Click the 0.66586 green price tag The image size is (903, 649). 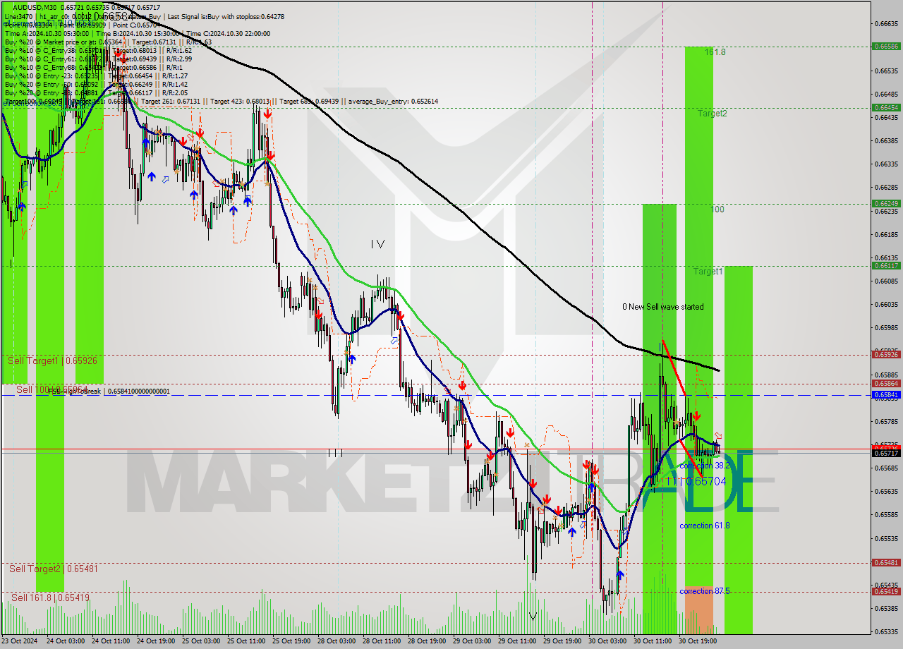tap(886, 46)
